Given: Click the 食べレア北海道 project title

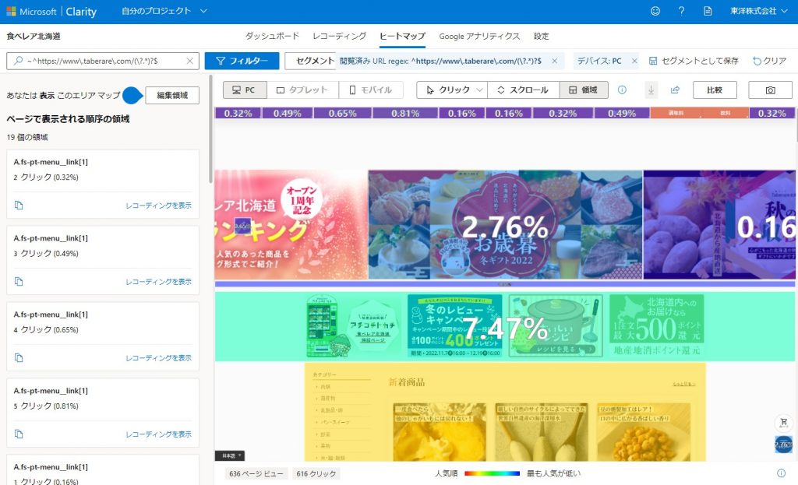Looking at the screenshot, I should coord(34,36).
